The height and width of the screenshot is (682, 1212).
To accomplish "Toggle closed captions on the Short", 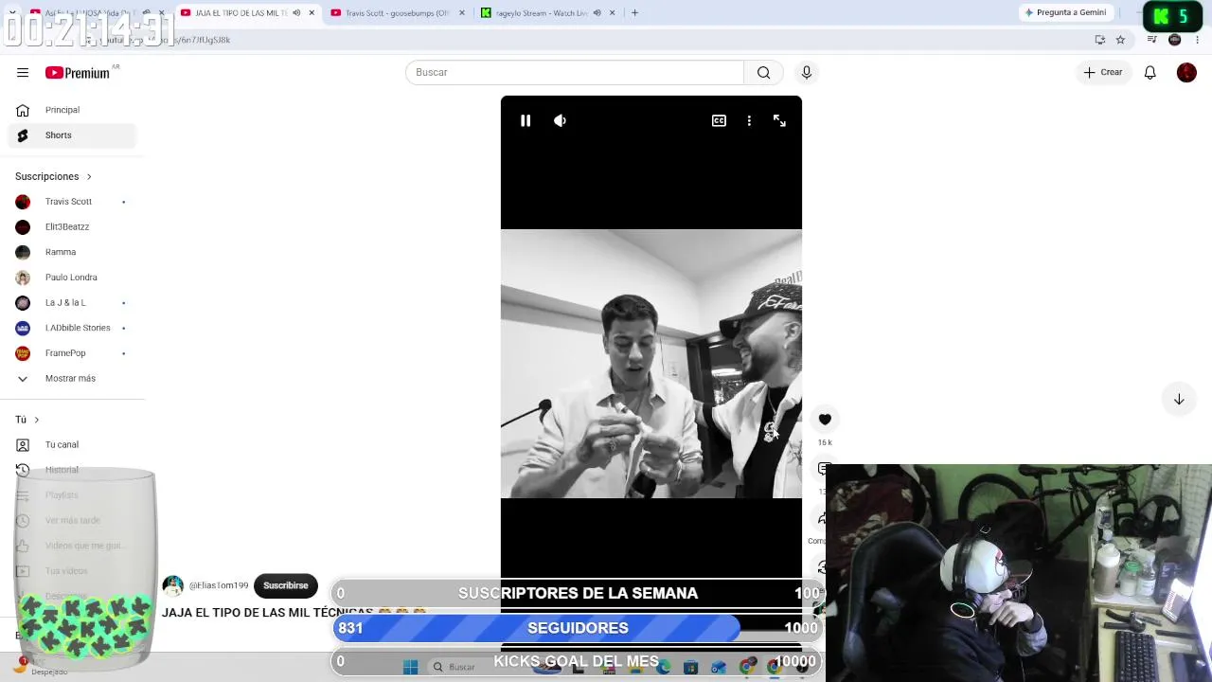I will coord(719,120).
